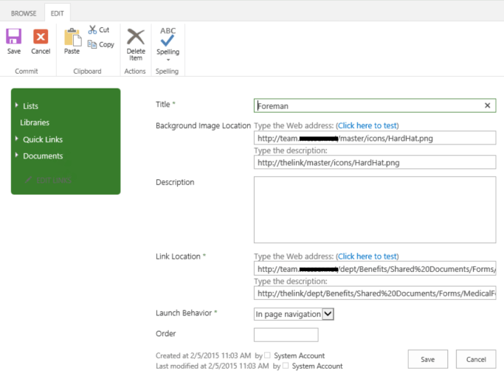The width and height of the screenshot is (504, 373).
Task: Click the Paste clipboard icon
Action: pyautogui.click(x=72, y=38)
